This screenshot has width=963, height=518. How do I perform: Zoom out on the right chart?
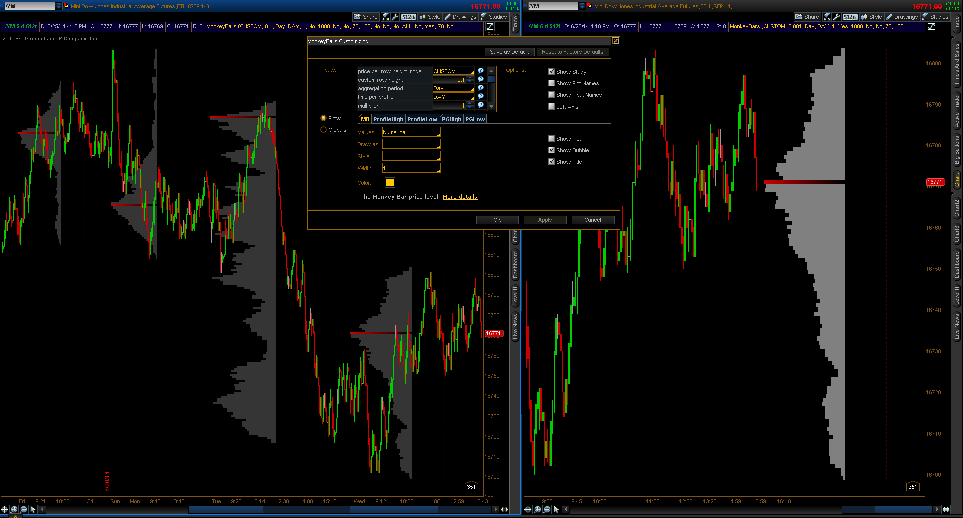(547, 509)
